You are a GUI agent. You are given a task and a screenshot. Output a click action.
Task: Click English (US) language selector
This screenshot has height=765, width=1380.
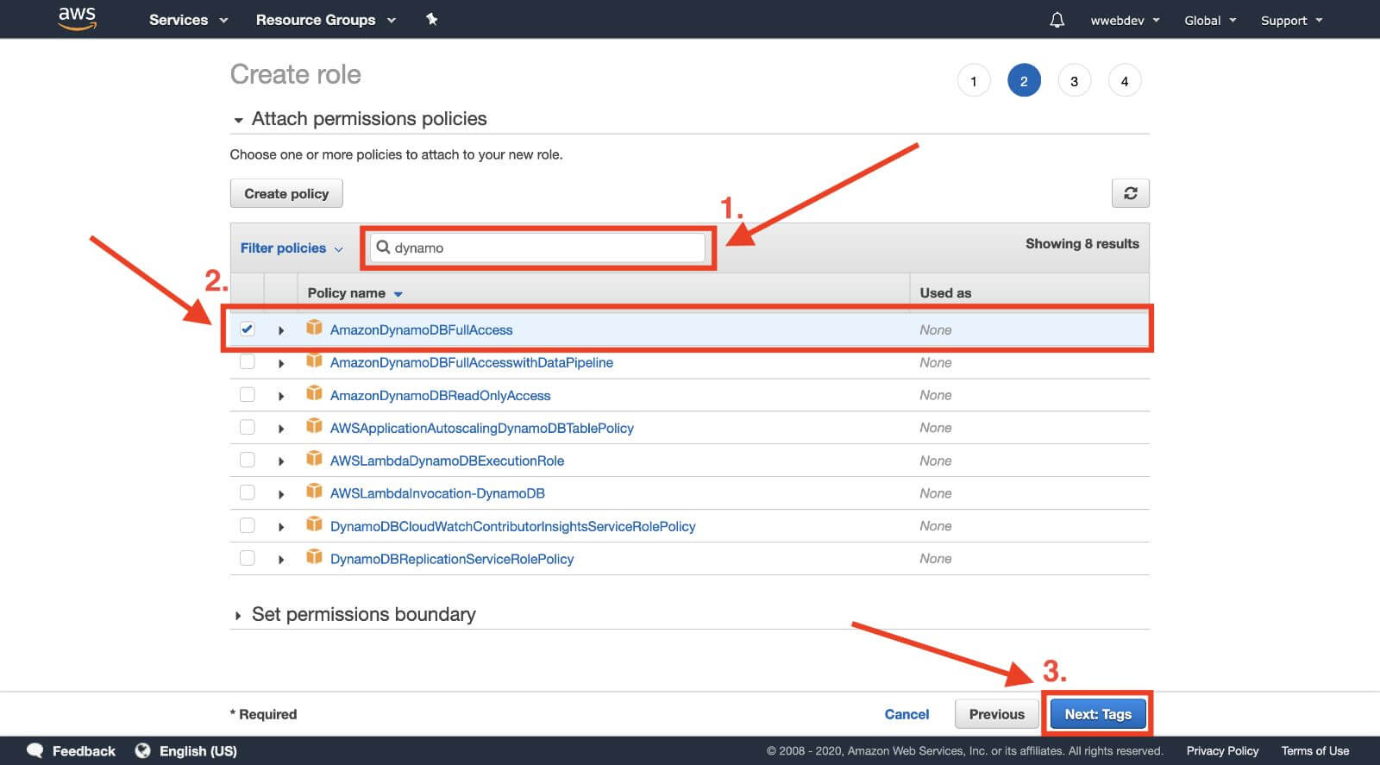(x=198, y=750)
